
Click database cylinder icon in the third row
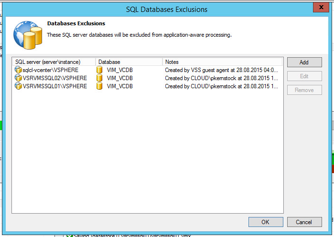click(x=99, y=86)
